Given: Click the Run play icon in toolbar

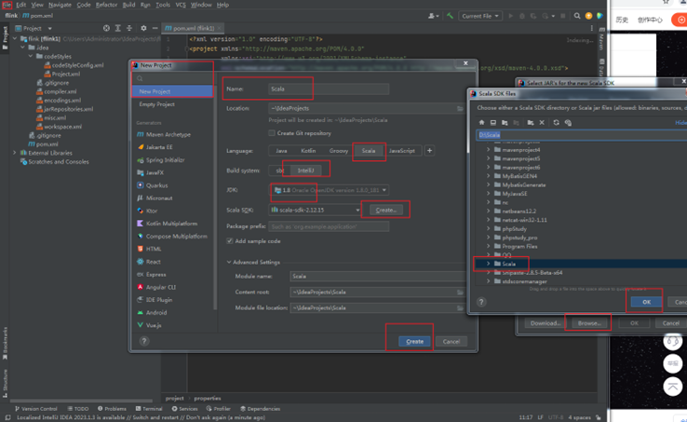Looking at the screenshot, I should click(x=510, y=16).
